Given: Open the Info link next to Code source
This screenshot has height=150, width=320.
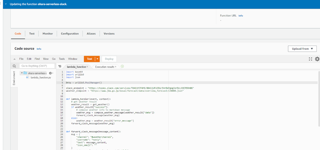Looking at the screenshot, I should tap(39, 49).
